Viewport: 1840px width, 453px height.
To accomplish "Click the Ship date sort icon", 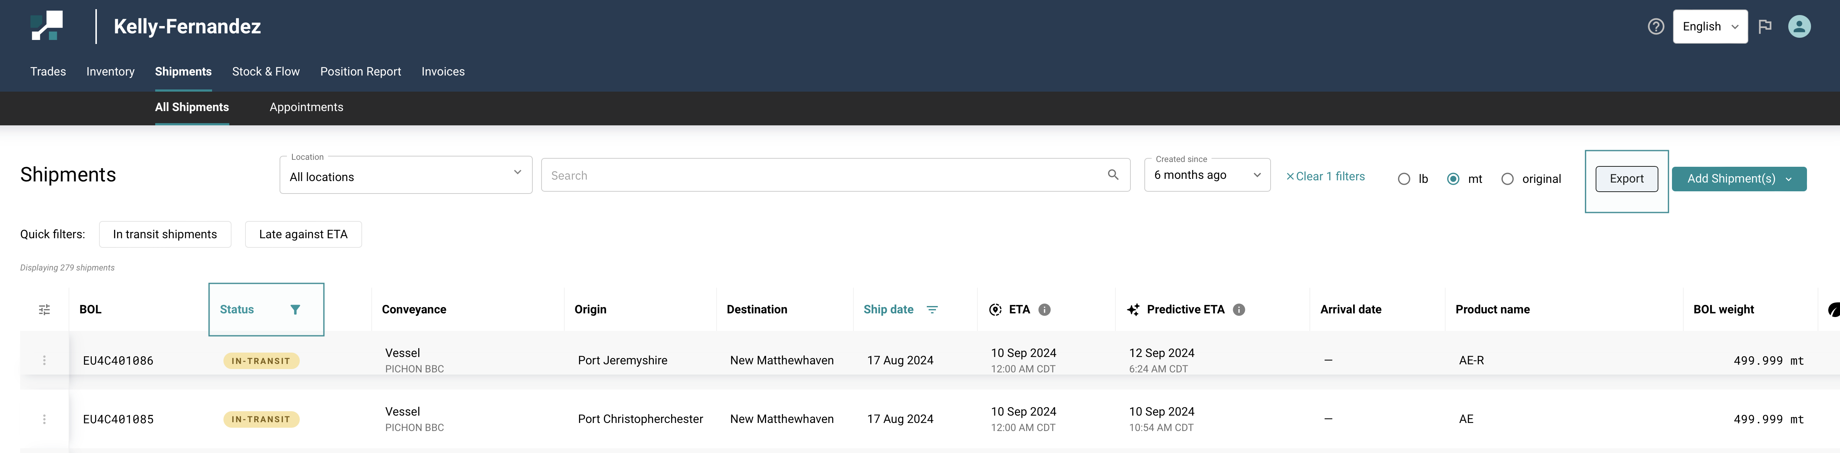I will (932, 310).
